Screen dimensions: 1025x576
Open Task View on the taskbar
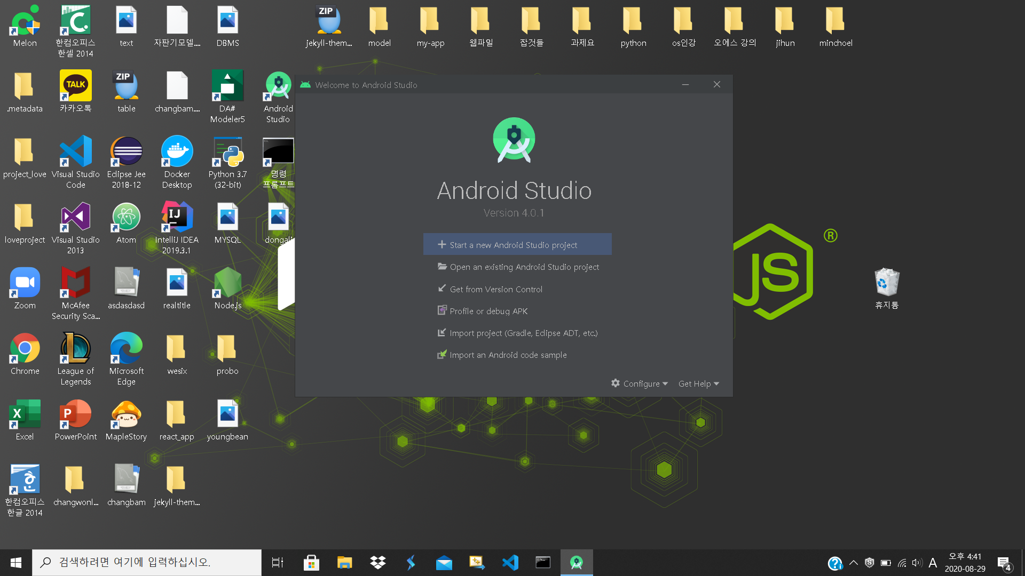coord(278,563)
